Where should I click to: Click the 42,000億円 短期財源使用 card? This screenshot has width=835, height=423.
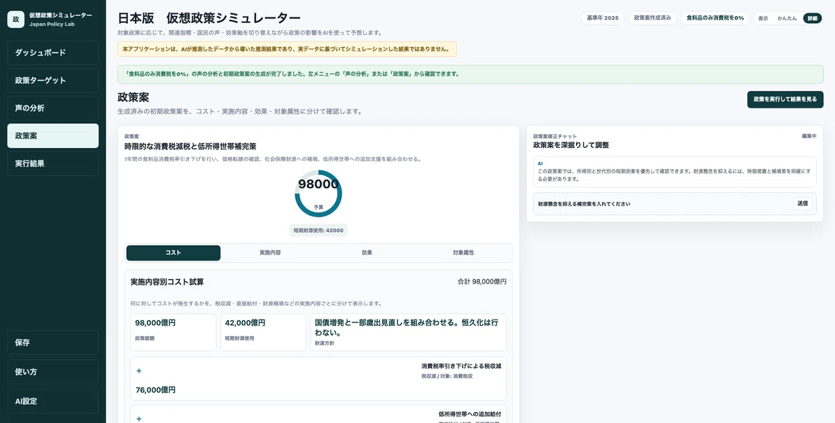pyautogui.click(x=263, y=332)
